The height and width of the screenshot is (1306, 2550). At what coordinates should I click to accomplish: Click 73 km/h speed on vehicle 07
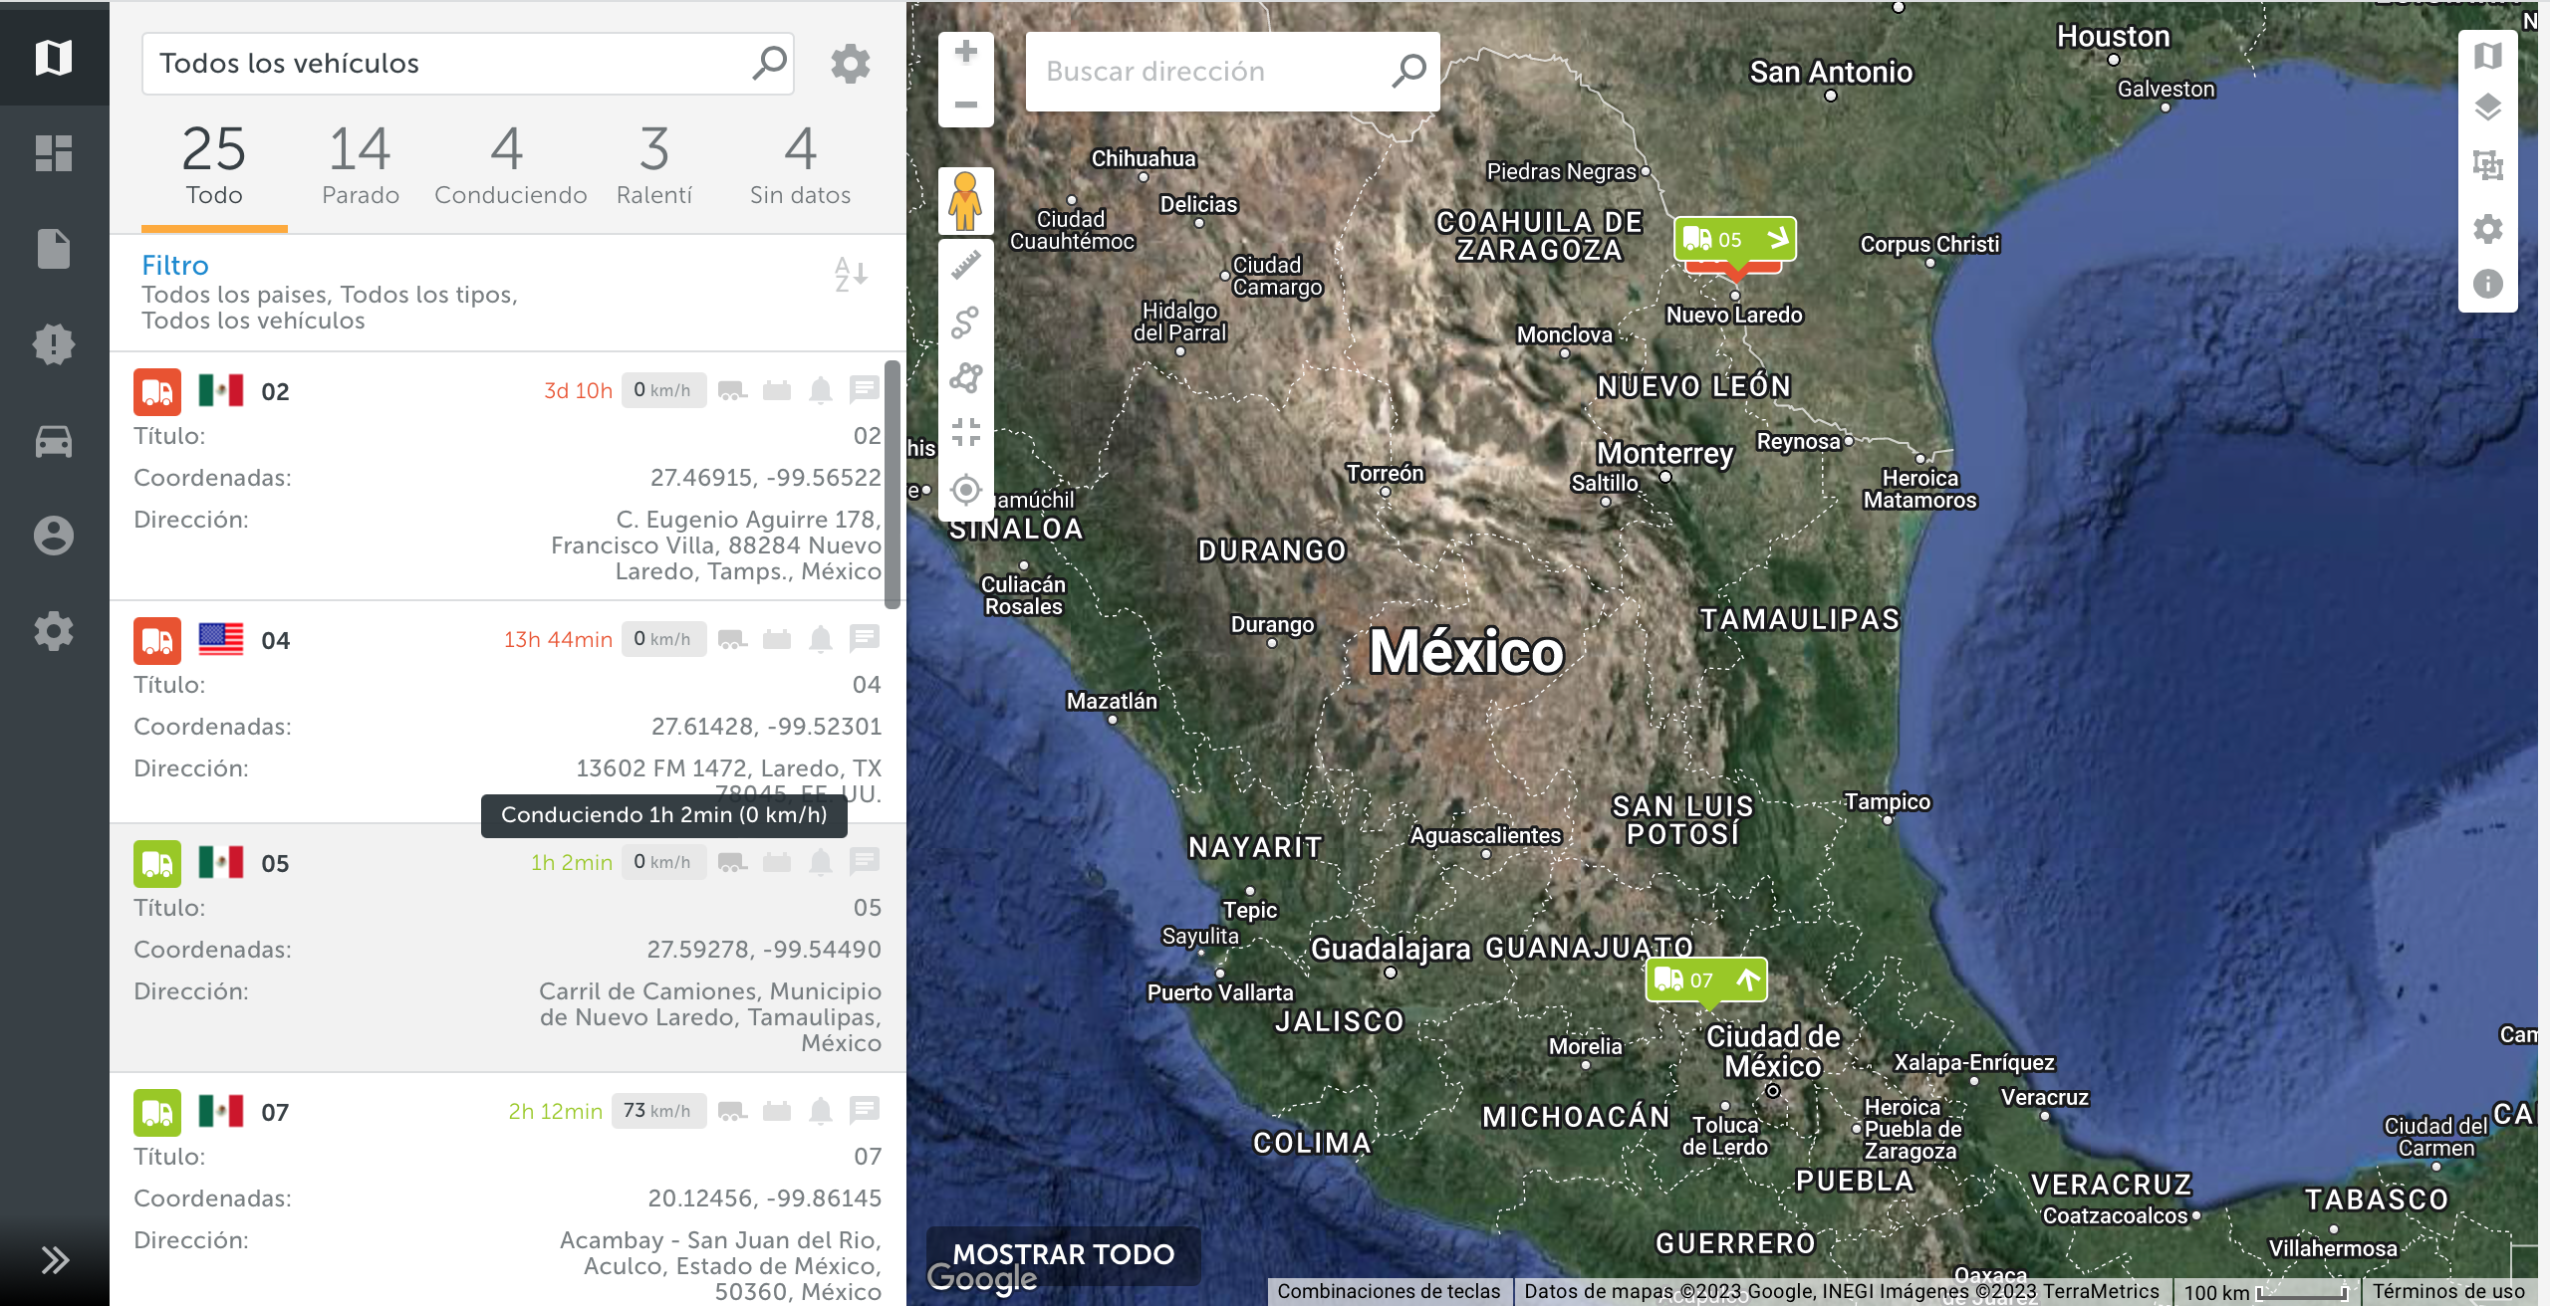click(x=658, y=1111)
